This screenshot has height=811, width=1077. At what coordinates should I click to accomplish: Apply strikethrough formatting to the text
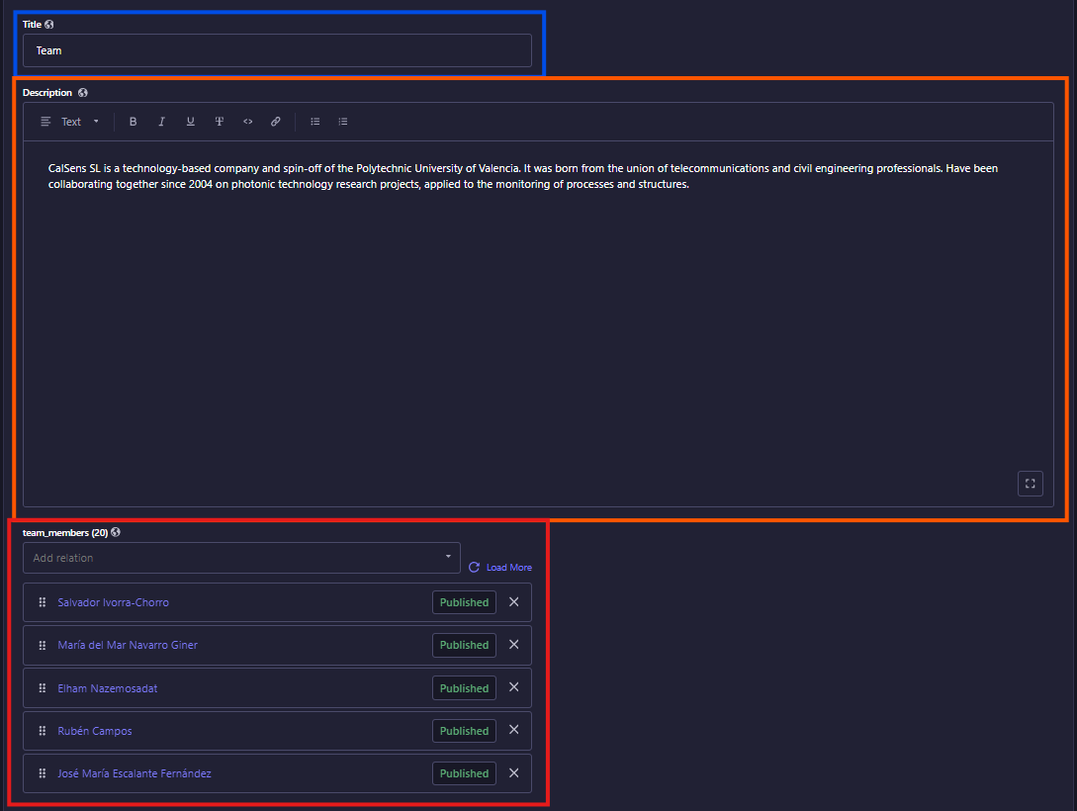219,122
